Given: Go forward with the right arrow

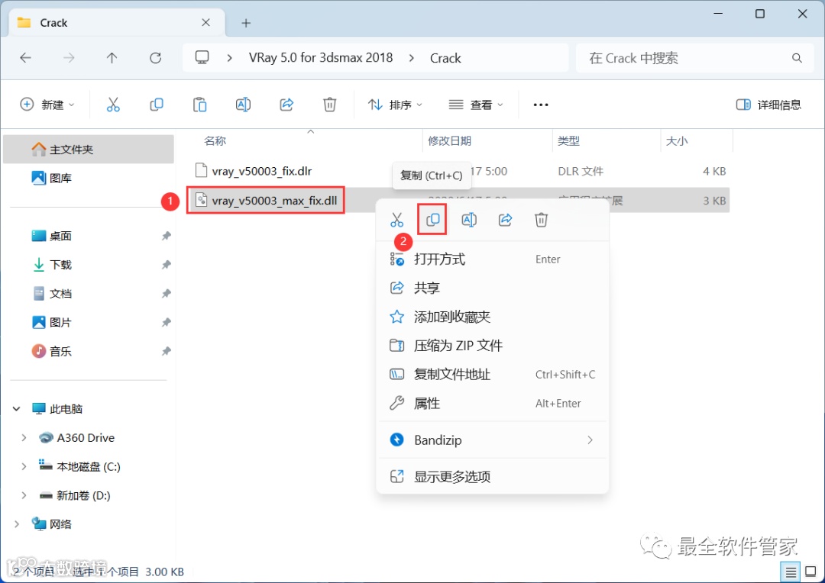Looking at the screenshot, I should [69, 58].
